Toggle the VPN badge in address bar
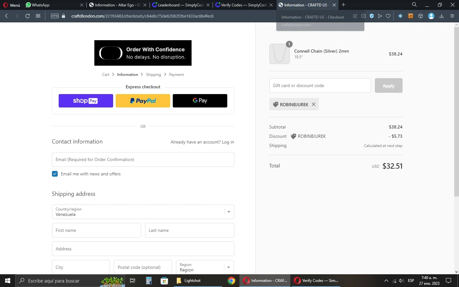 (x=55, y=16)
